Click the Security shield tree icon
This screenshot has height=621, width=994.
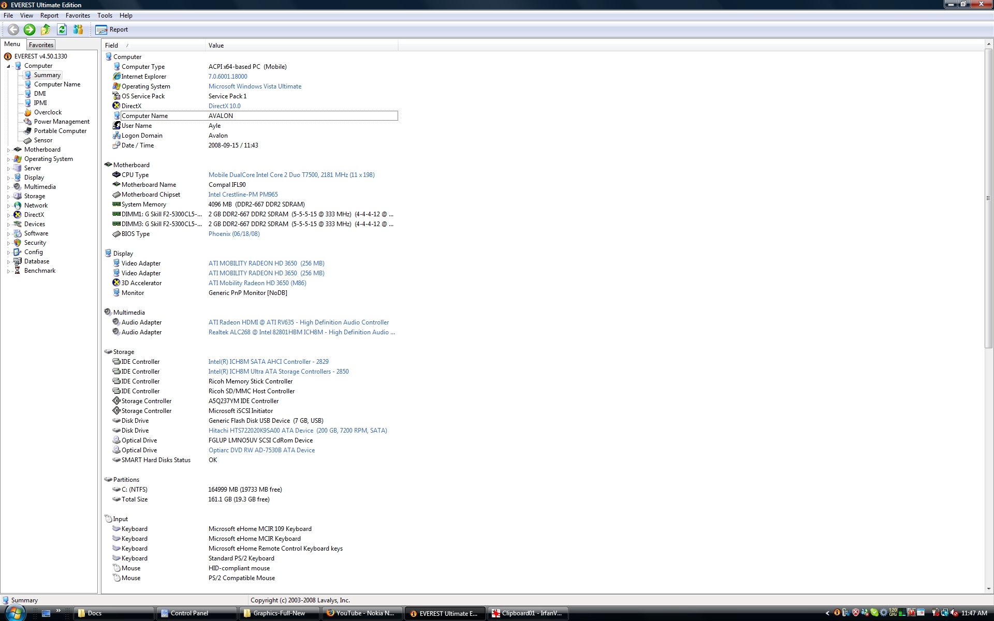tap(18, 243)
